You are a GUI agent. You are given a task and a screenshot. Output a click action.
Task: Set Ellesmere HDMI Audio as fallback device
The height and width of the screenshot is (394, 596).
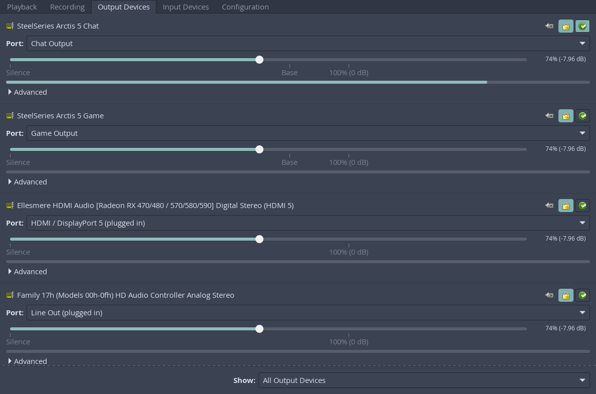point(582,206)
